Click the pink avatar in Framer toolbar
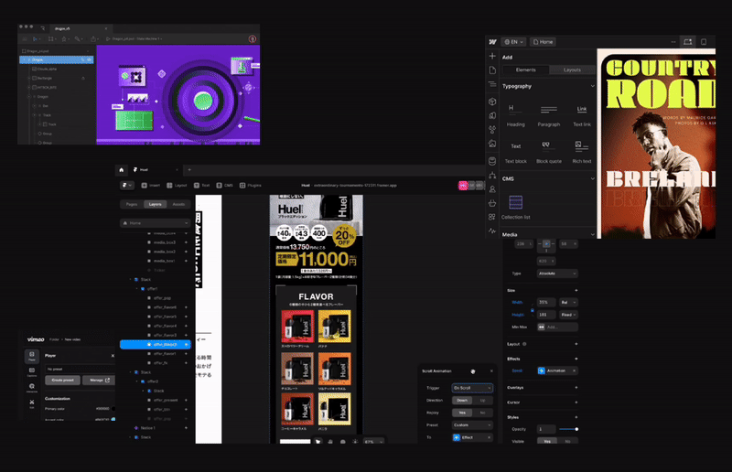Screen dimensions: 732x472 pos(463,186)
